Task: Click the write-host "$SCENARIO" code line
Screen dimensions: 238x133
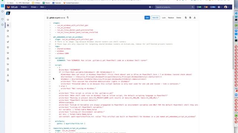Action: click(x=70, y=70)
